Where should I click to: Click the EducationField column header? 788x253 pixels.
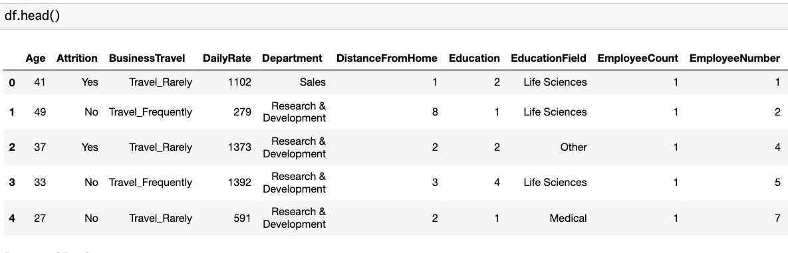(x=549, y=58)
